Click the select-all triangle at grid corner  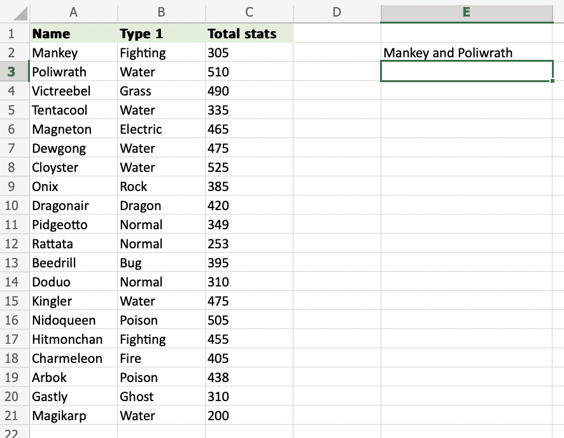tap(20, 13)
